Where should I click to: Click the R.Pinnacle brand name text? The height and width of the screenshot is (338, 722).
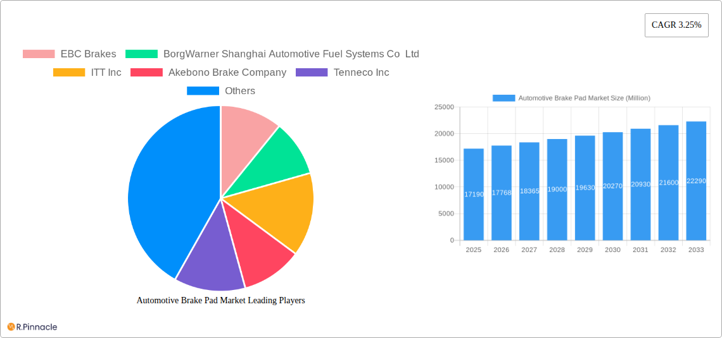click(x=37, y=327)
